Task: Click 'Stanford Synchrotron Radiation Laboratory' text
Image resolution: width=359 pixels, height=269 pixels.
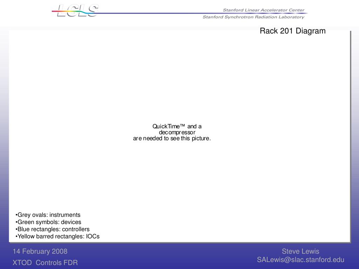Action: click(x=253, y=17)
